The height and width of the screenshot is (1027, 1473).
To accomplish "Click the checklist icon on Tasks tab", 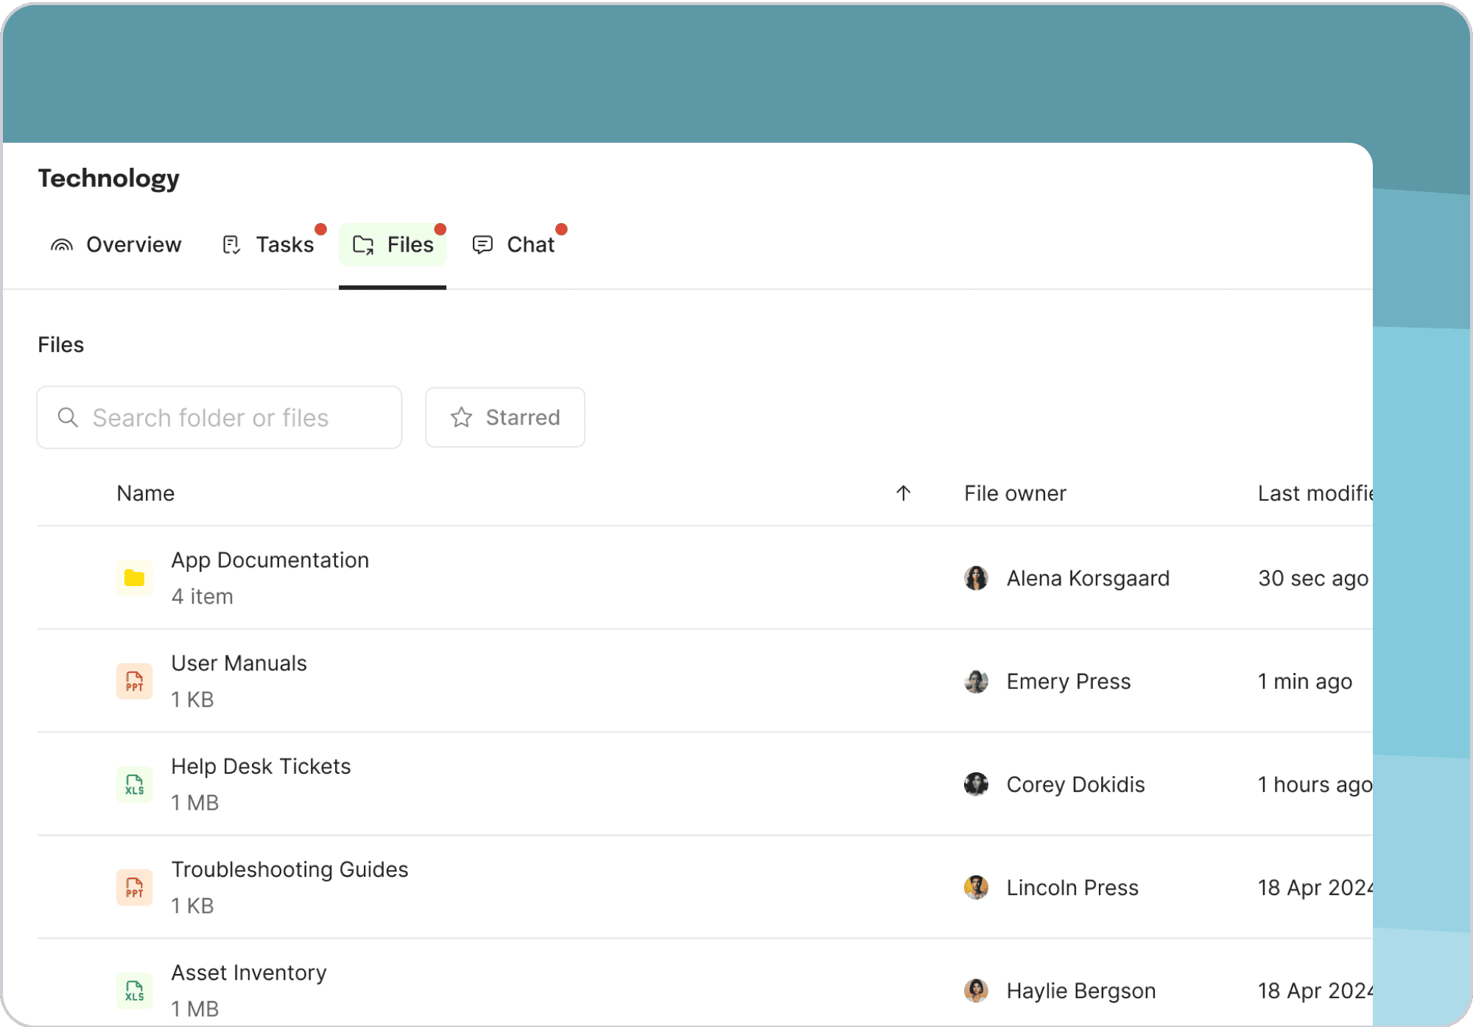I will click(231, 244).
